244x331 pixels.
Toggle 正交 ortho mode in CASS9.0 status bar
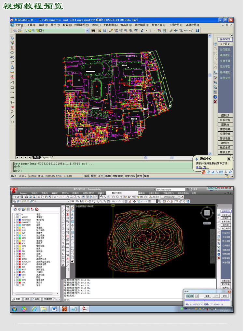(101, 176)
